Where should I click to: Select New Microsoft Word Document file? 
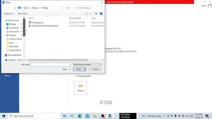45,26
